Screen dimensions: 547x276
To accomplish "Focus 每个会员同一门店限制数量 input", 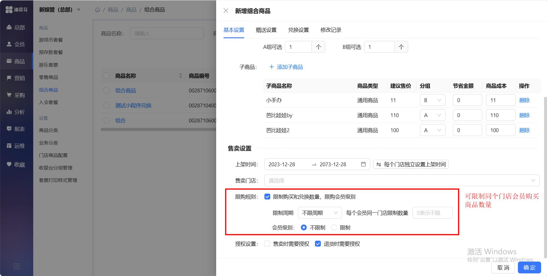I will click(433, 213).
